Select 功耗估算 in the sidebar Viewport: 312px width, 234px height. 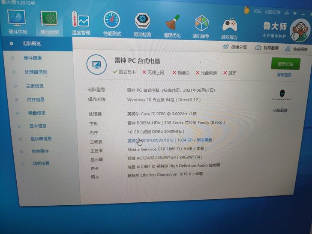(x=41, y=163)
